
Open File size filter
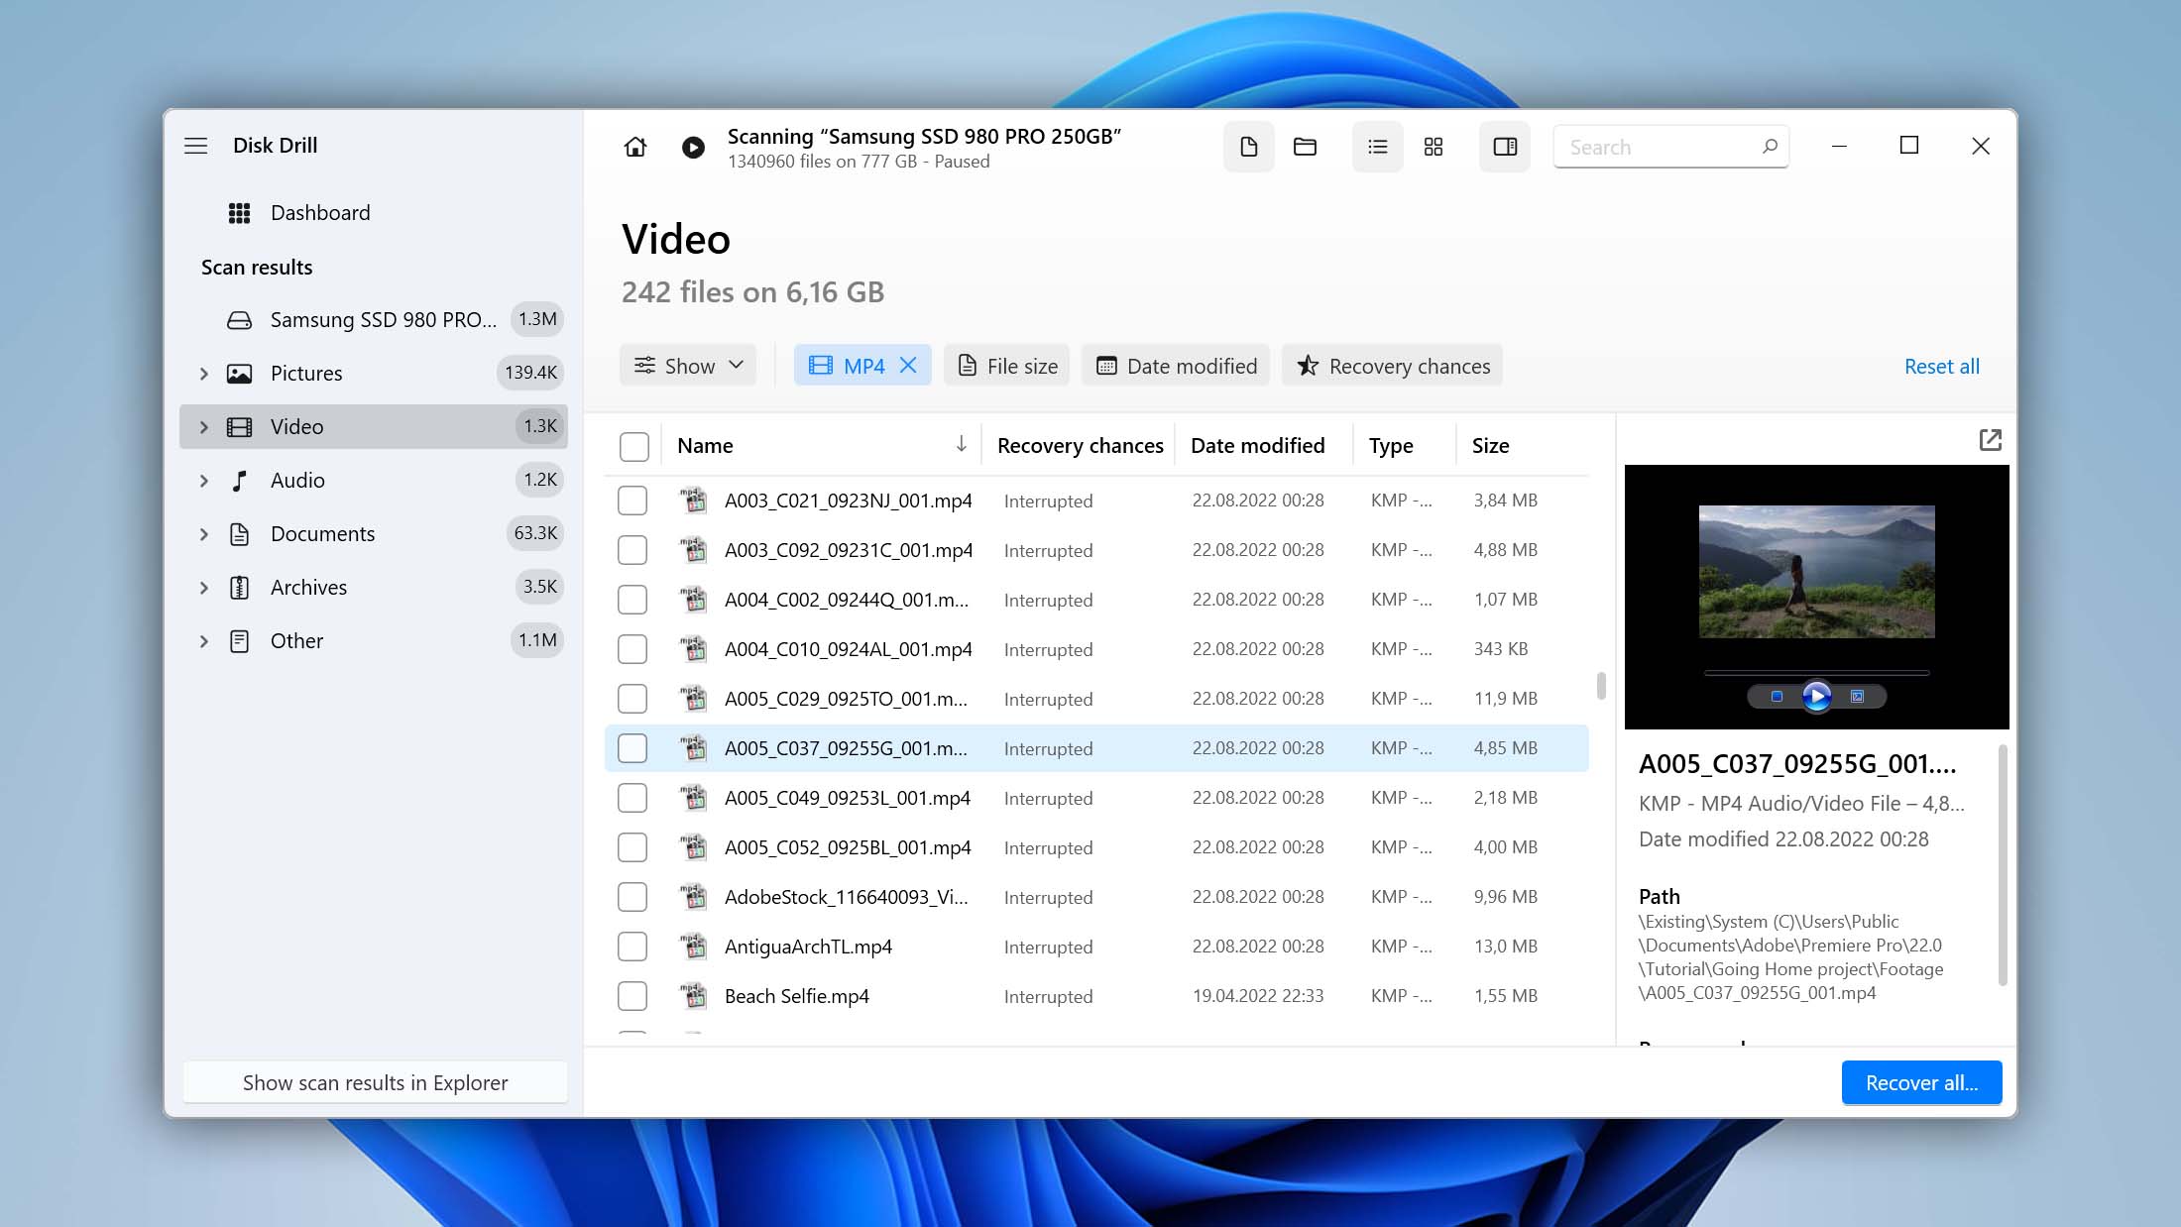pyautogui.click(x=1007, y=366)
